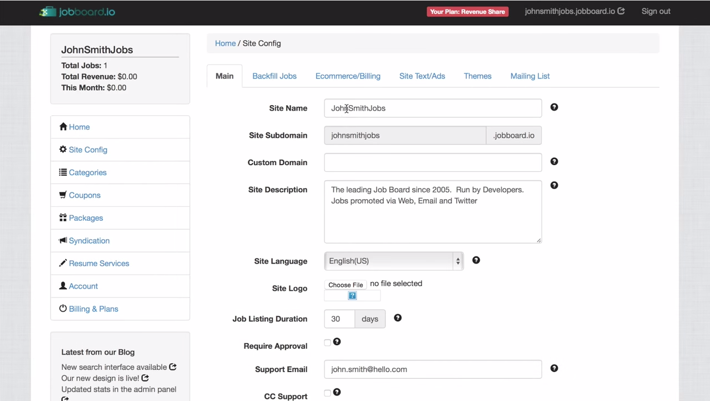Click the Site Config gear icon
The height and width of the screenshot is (401, 710).
tap(63, 149)
